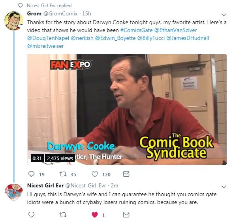Open more options chevron on Grom's tweet
Image resolution: width=231 pixels, height=221 pixels.
click(x=224, y=15)
